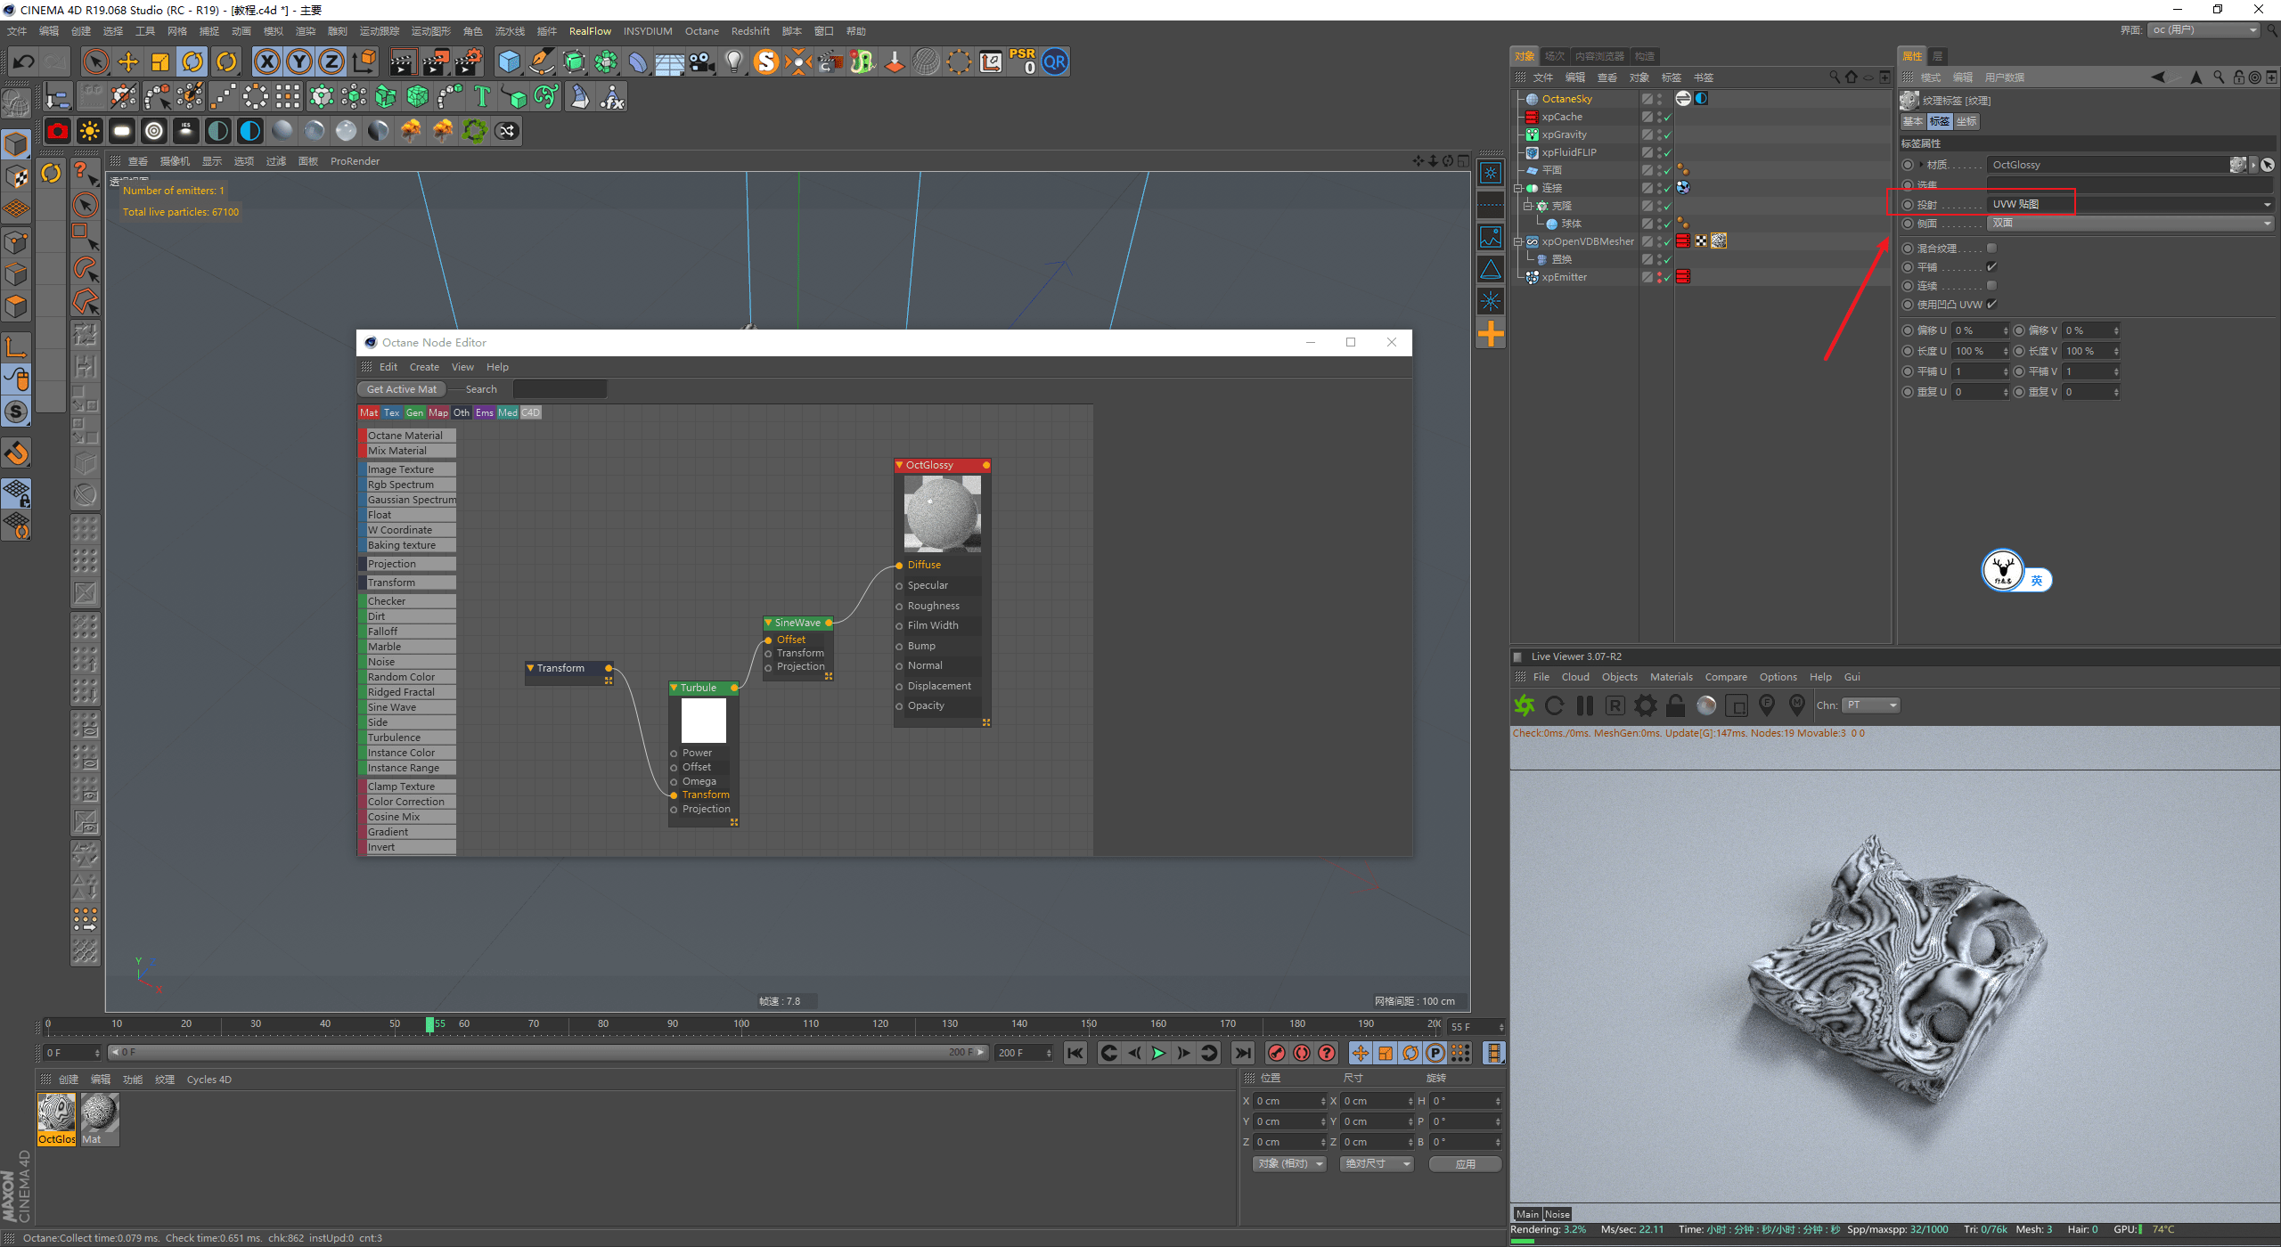Select the Scale tool icon

point(160,61)
